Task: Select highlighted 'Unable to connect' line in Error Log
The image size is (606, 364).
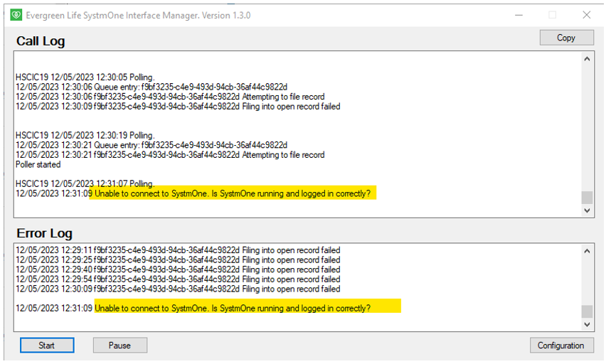Action: 193,309
